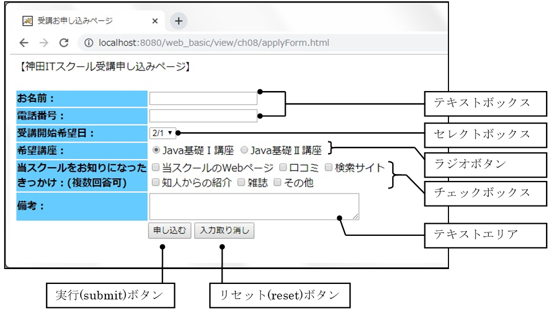Check the 当スクールのWebページ checkbox
The height and width of the screenshot is (312, 554).
click(x=155, y=168)
